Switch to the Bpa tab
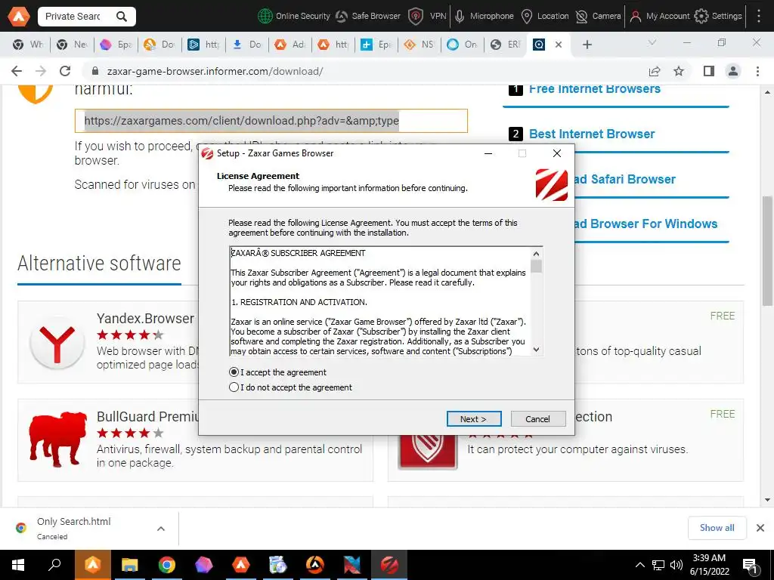This screenshot has height=580, width=774. point(116,45)
